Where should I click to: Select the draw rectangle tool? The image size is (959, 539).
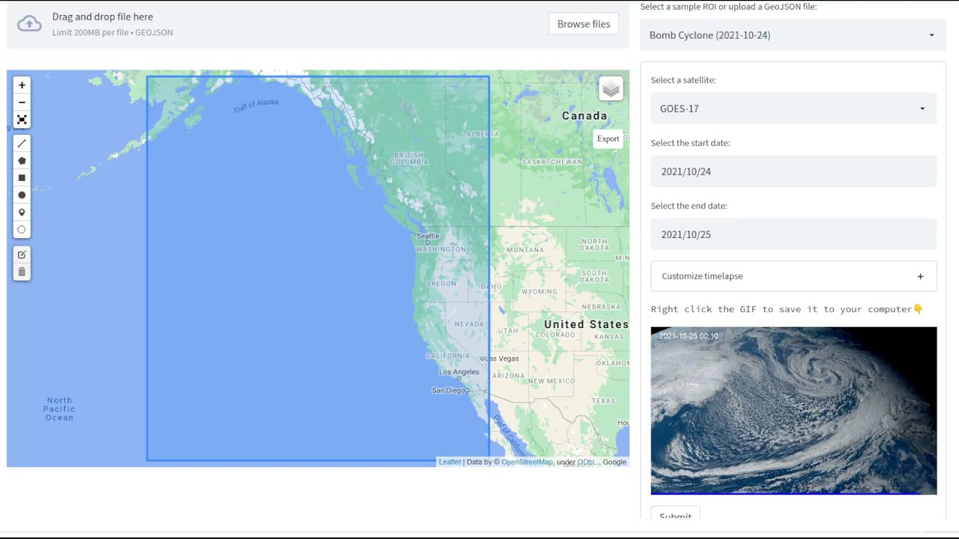[x=22, y=177]
